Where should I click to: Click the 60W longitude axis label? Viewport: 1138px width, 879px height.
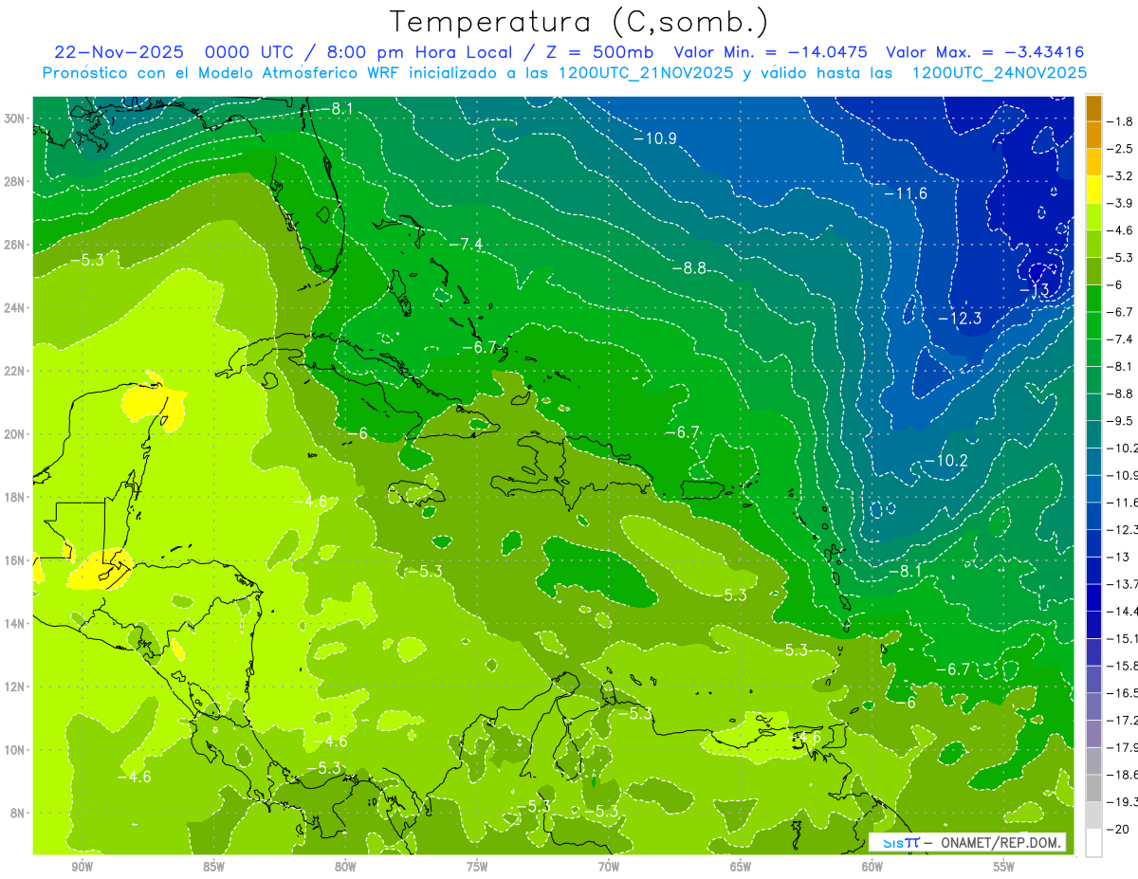click(872, 867)
